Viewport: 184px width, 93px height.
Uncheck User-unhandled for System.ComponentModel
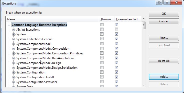pos(116,44)
